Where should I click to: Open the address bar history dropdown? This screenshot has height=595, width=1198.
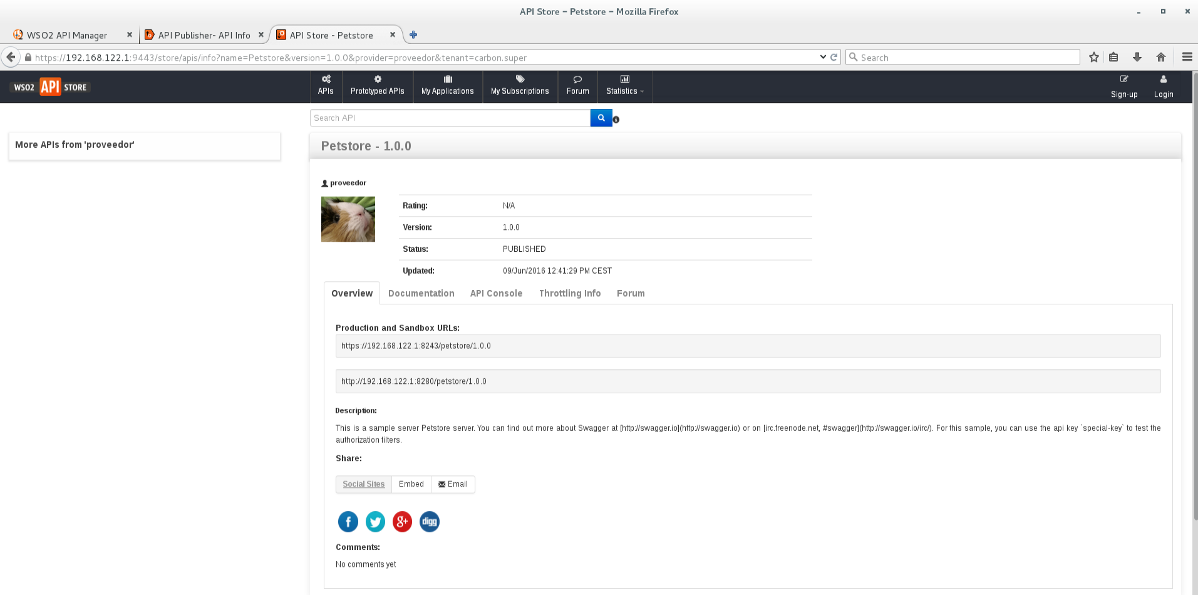pyautogui.click(x=823, y=57)
